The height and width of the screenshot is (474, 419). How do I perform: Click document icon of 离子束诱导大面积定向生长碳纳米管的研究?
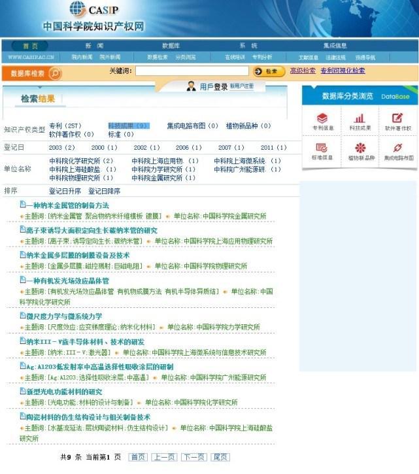point(23,229)
